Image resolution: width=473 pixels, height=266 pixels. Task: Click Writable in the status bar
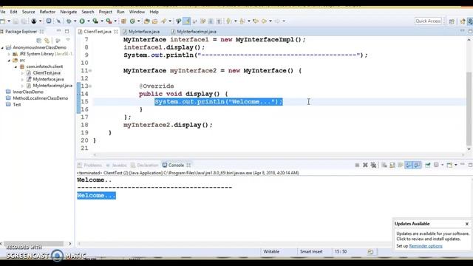[x=271, y=251]
